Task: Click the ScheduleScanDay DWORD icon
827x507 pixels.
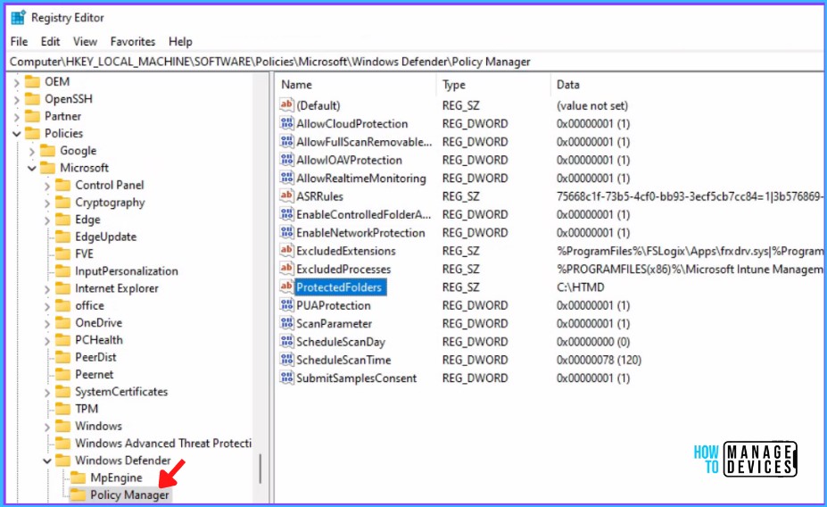Action: [x=287, y=341]
